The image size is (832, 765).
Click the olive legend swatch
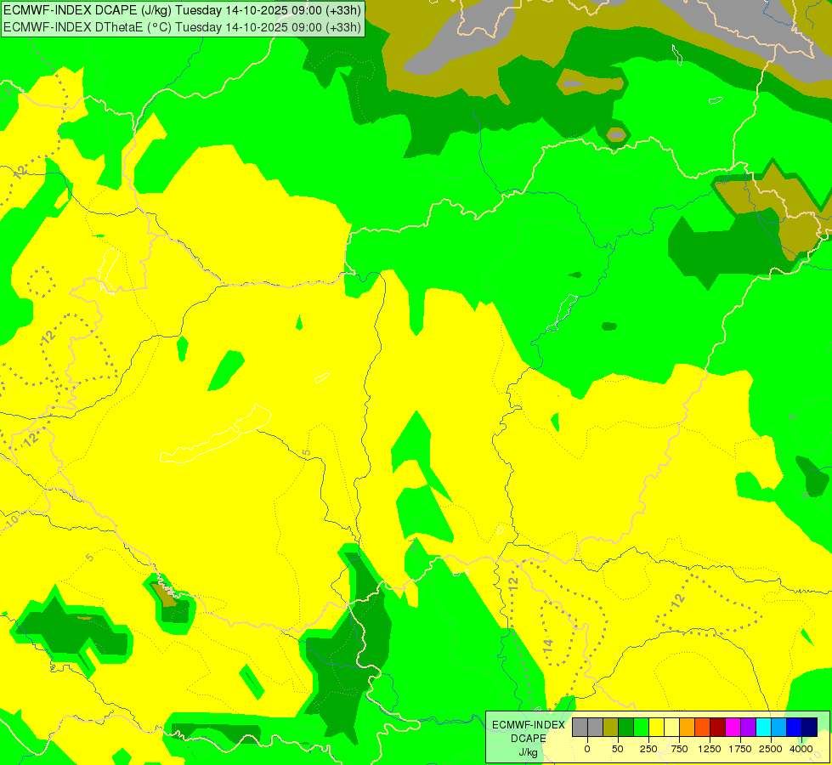(x=610, y=728)
